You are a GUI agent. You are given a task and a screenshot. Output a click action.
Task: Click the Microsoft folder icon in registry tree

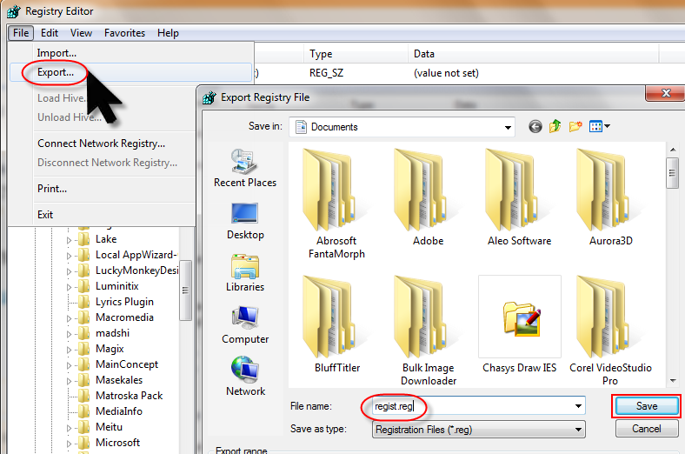pyautogui.click(x=83, y=443)
